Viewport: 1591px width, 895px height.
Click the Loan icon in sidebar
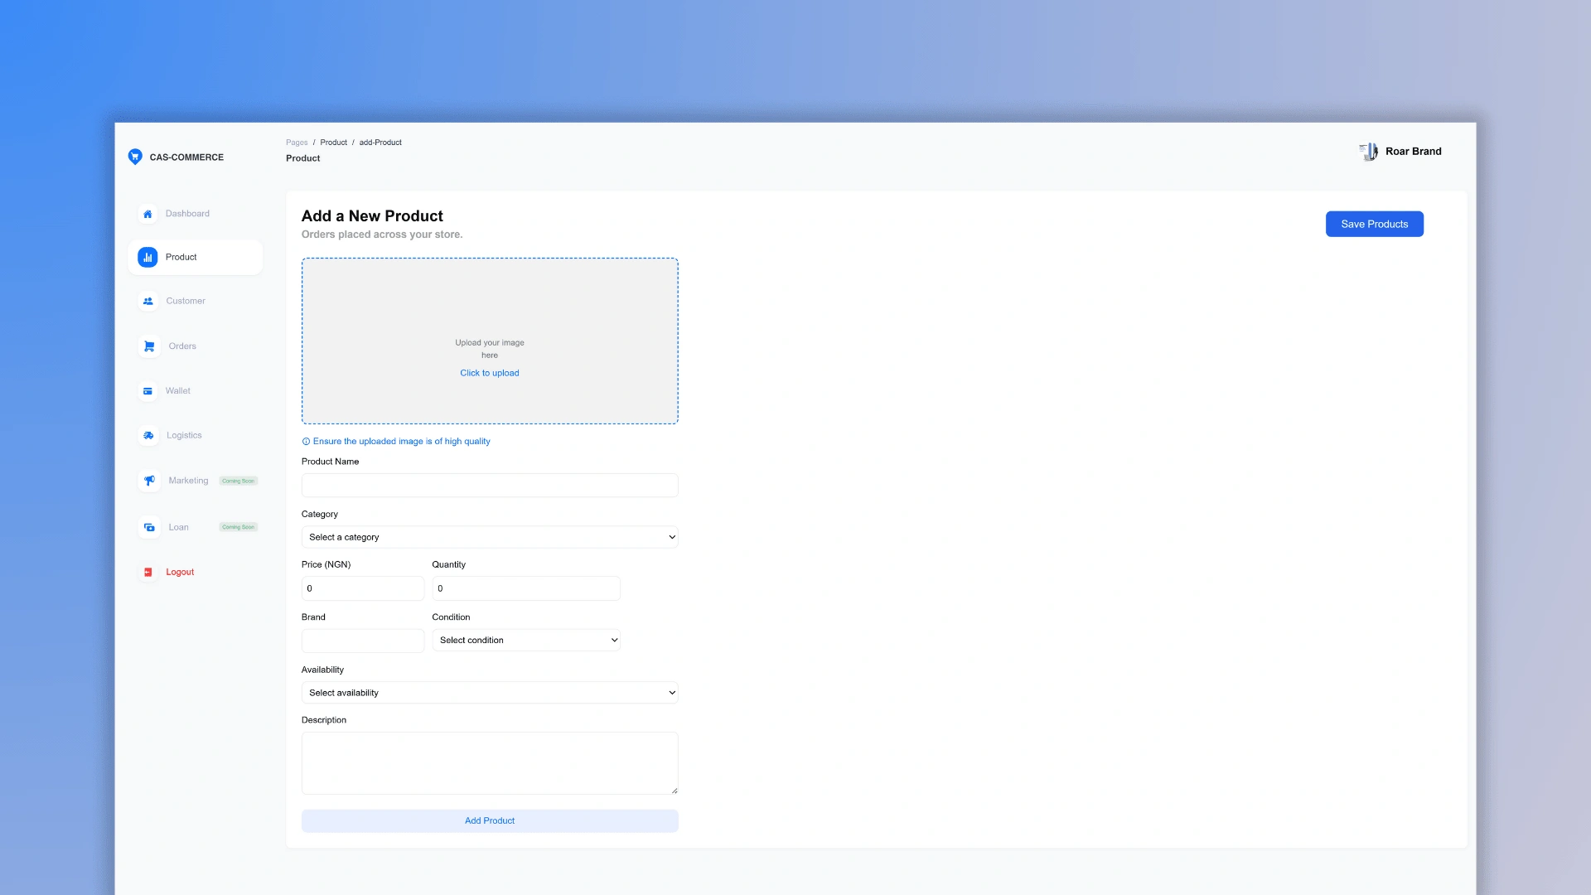149,527
